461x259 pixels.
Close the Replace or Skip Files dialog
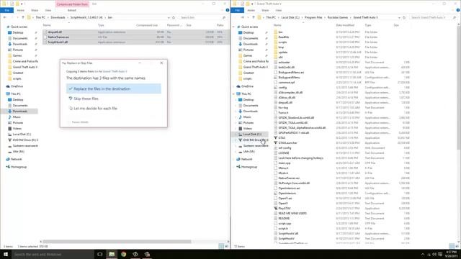[161, 63]
